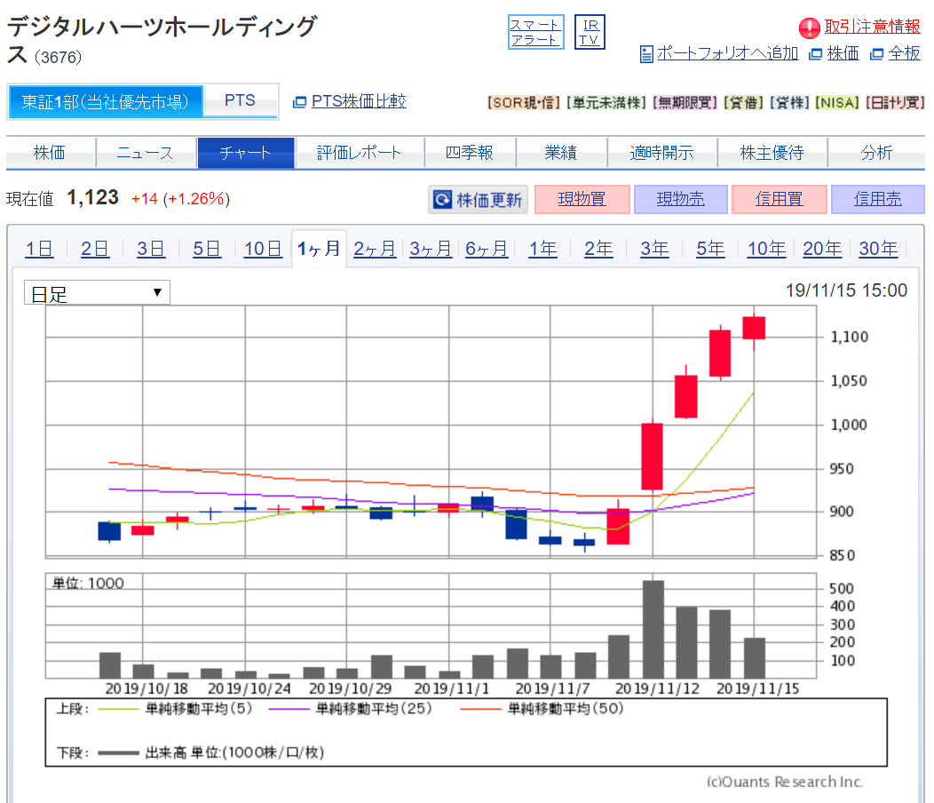Open the 適時開示 disclosure tab
Image resolution: width=934 pixels, height=803 pixels.
coord(661,153)
